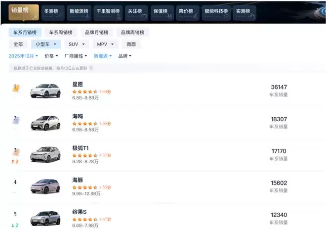Image resolution: width=326 pixels, height=230 pixels.
Task: Click the star rating for 海鸥
Action: [x=85, y=123]
